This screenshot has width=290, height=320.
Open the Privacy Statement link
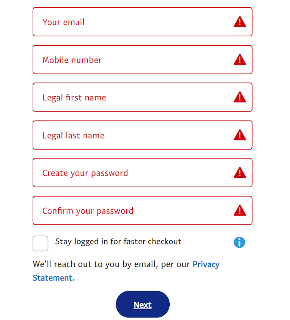[x=206, y=264]
